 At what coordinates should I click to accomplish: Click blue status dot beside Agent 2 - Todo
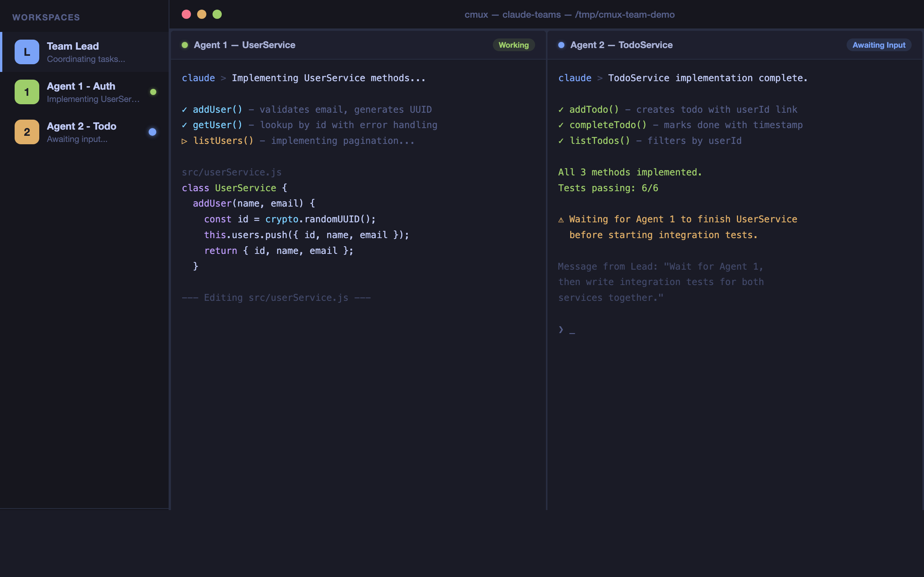click(x=152, y=132)
